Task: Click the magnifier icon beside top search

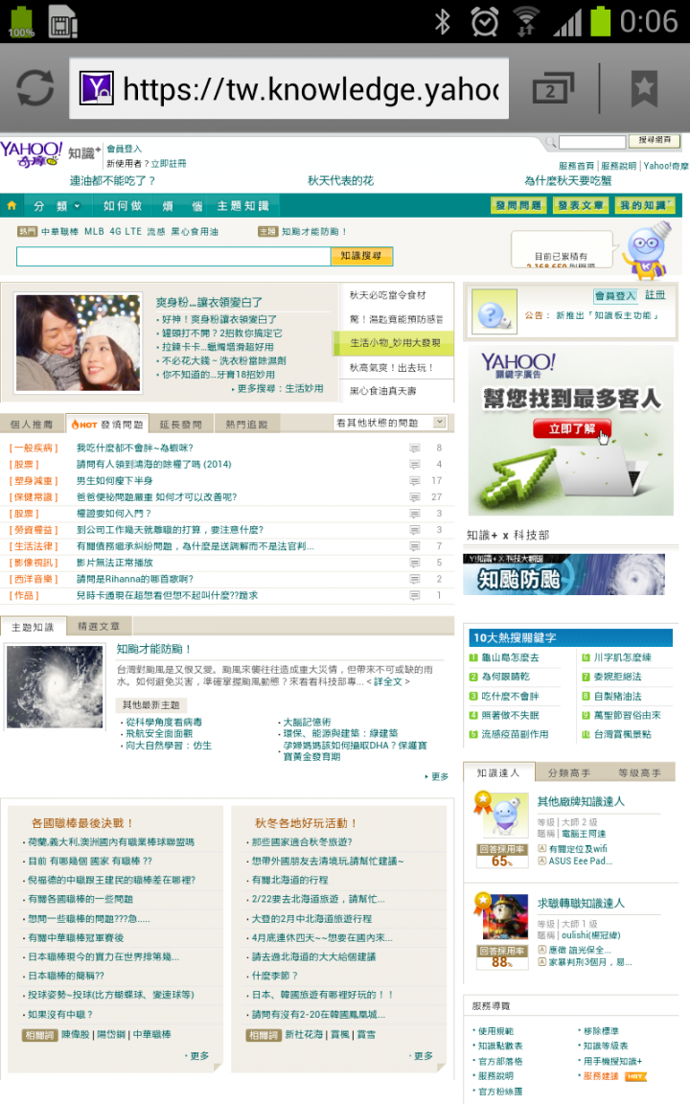Action: [x=551, y=142]
